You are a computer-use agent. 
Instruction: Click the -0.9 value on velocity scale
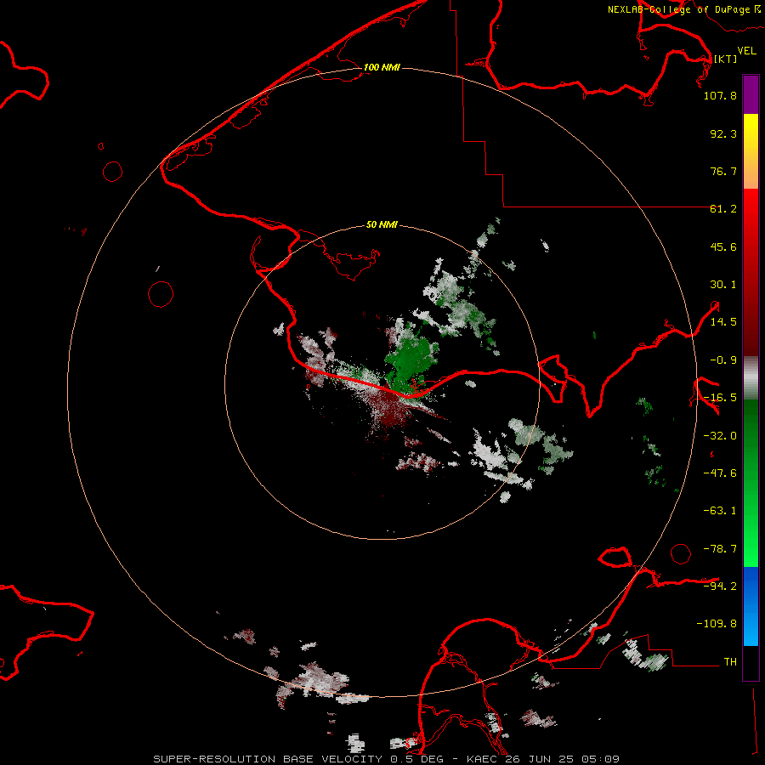coord(723,360)
